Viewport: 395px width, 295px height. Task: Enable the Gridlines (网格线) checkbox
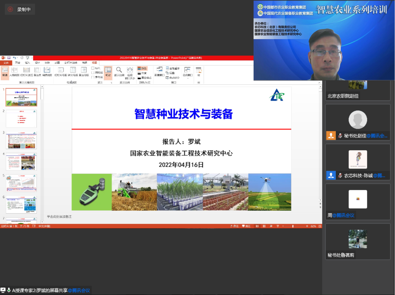[93, 73]
